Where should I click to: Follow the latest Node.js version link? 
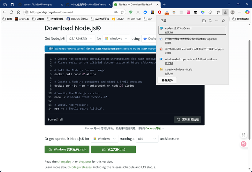(x=107, y=48)
